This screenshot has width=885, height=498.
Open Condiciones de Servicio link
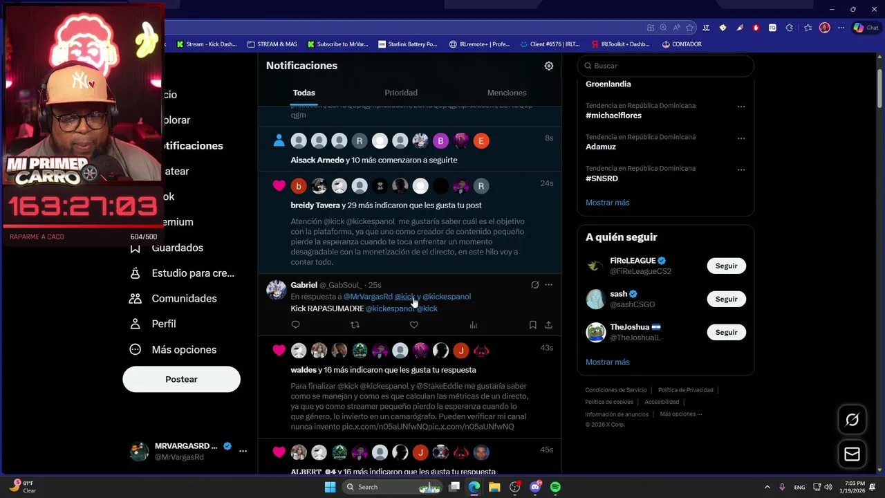[616, 390]
